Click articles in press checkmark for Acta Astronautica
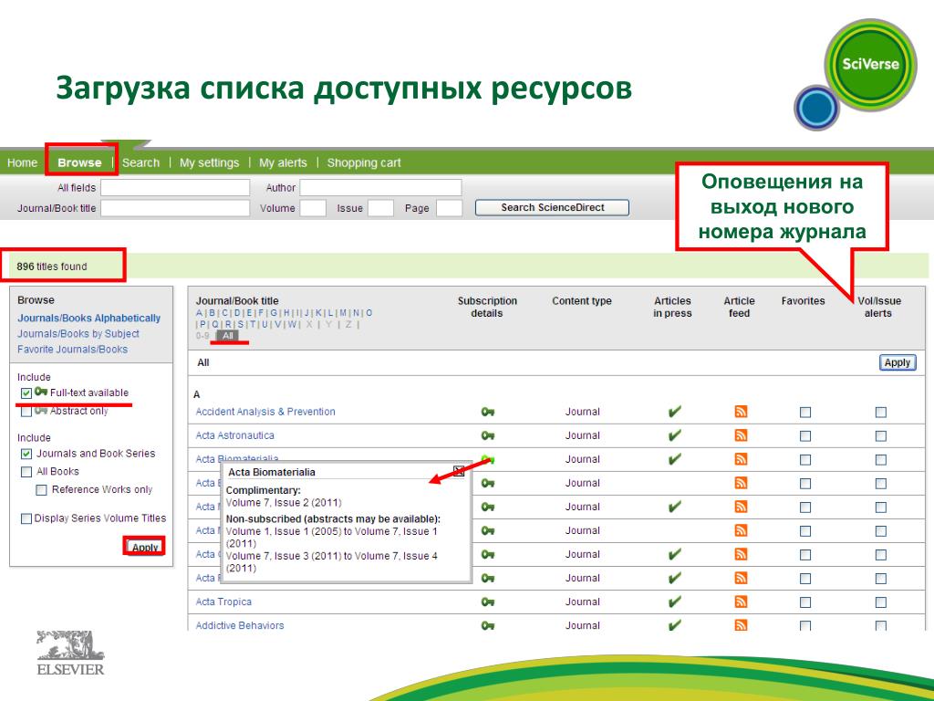Viewport: 934px width, 701px height. (x=674, y=435)
